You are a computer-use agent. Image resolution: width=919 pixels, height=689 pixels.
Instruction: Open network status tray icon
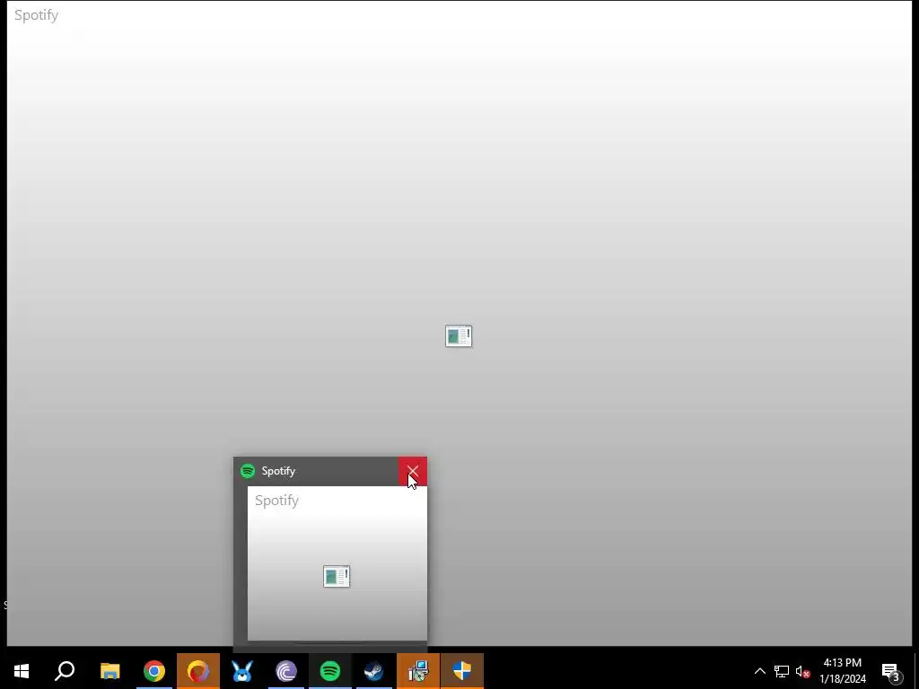[x=782, y=671]
